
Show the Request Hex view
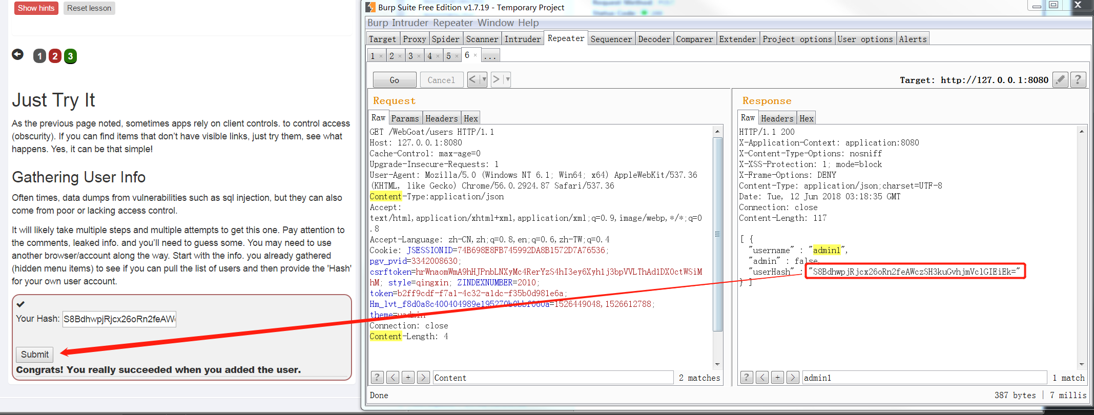[471, 118]
